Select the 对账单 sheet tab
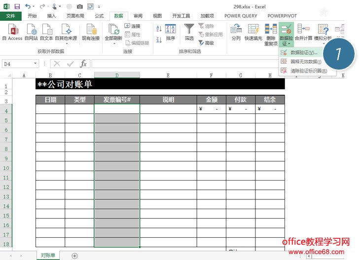This screenshot has height=260, width=359. (48, 255)
